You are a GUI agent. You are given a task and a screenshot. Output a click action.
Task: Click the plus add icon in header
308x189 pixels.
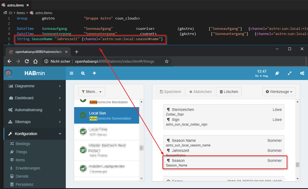pos(94,73)
